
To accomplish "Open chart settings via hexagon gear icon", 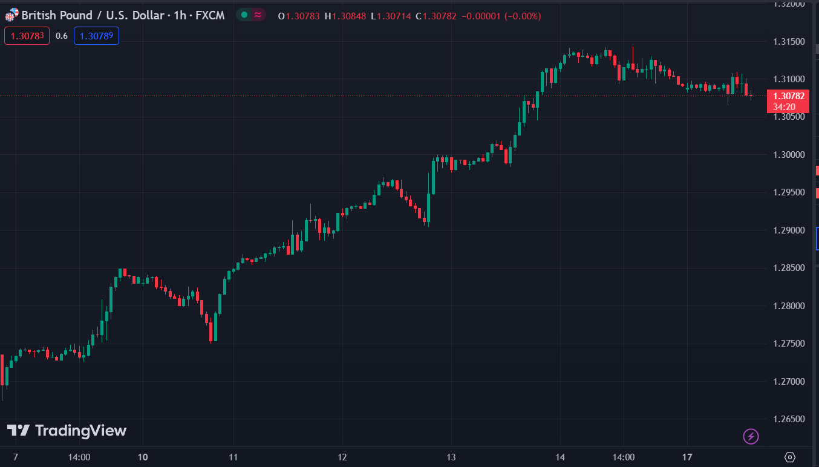I will click(790, 457).
